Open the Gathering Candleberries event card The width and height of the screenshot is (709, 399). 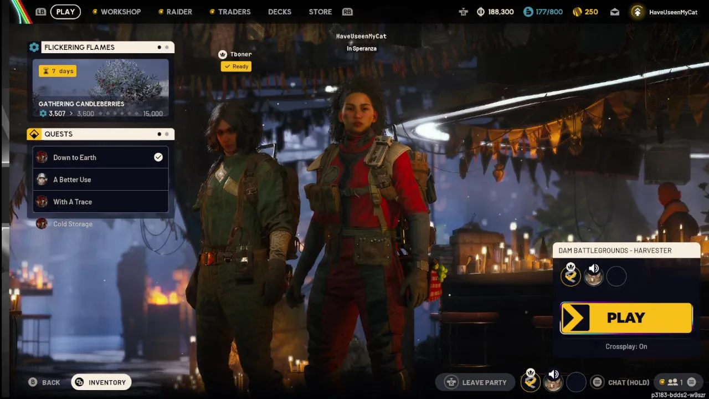tap(101, 89)
